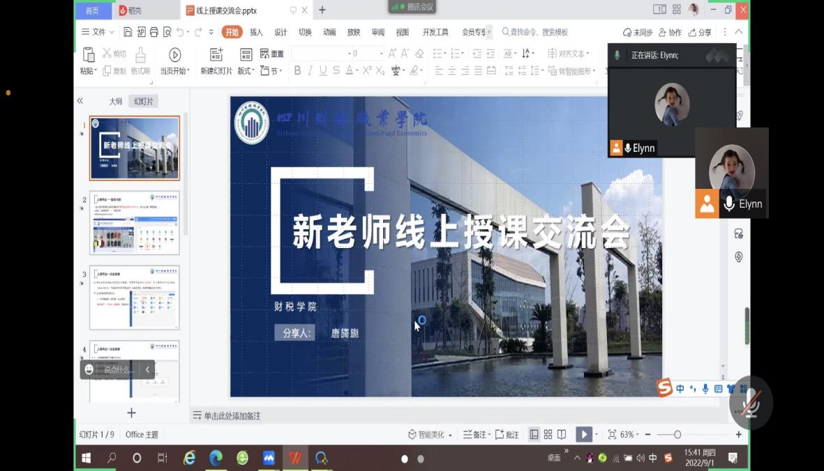Expand the 版式 (Layout) dropdown
This screenshot has height=471, width=824.
point(246,70)
